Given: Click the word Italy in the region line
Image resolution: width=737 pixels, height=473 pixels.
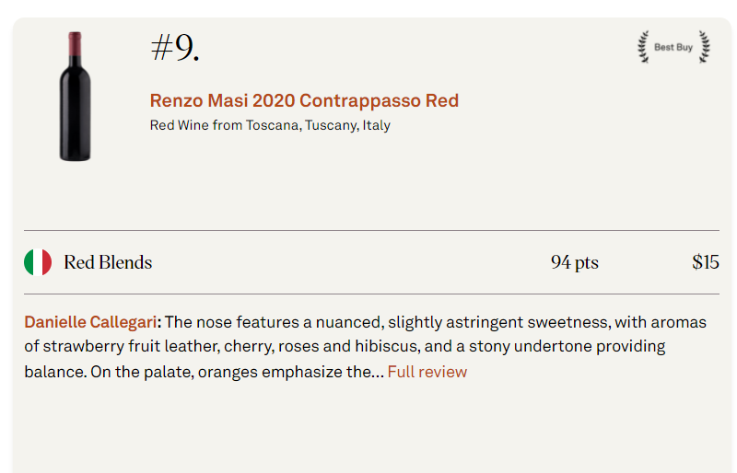Looking at the screenshot, I should coord(376,125).
